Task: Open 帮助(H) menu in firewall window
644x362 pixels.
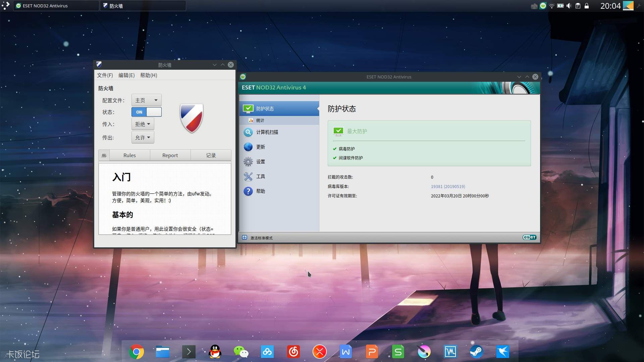Action: click(149, 75)
